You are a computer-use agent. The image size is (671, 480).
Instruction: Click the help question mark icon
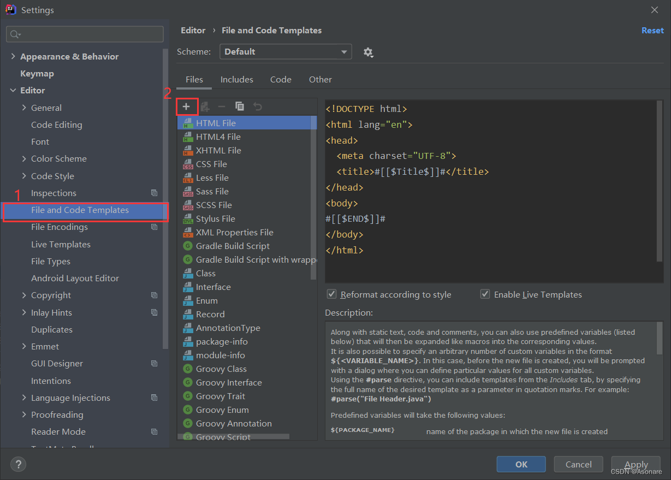point(18,464)
